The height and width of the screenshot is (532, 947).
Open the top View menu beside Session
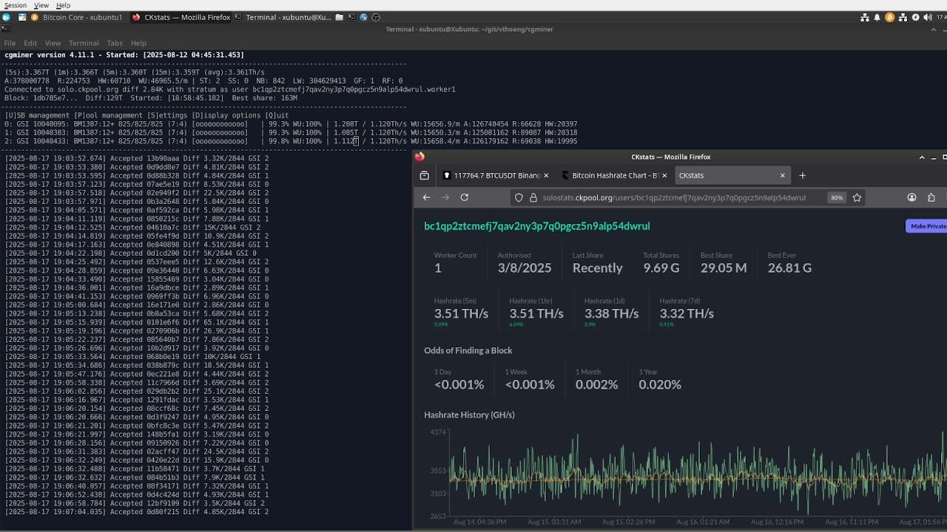(41, 5)
